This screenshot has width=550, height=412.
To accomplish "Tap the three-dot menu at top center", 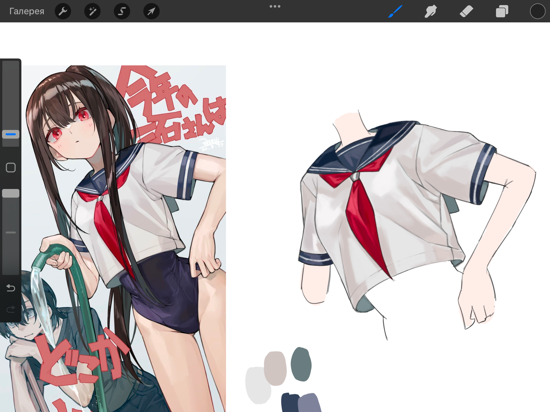I will tap(275, 6).
